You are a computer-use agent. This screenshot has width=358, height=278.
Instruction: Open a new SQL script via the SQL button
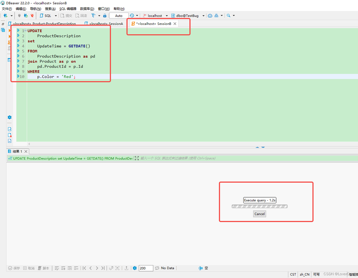tap(45, 16)
